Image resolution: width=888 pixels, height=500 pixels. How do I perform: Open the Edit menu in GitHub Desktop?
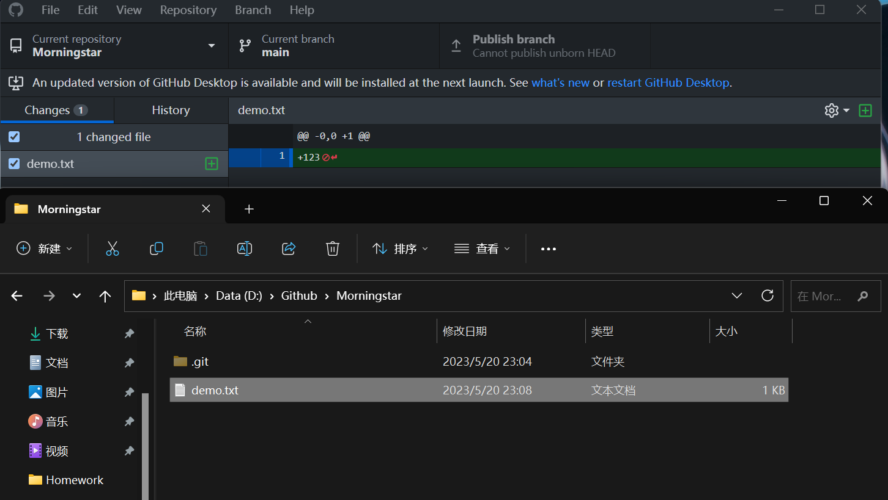[88, 10]
